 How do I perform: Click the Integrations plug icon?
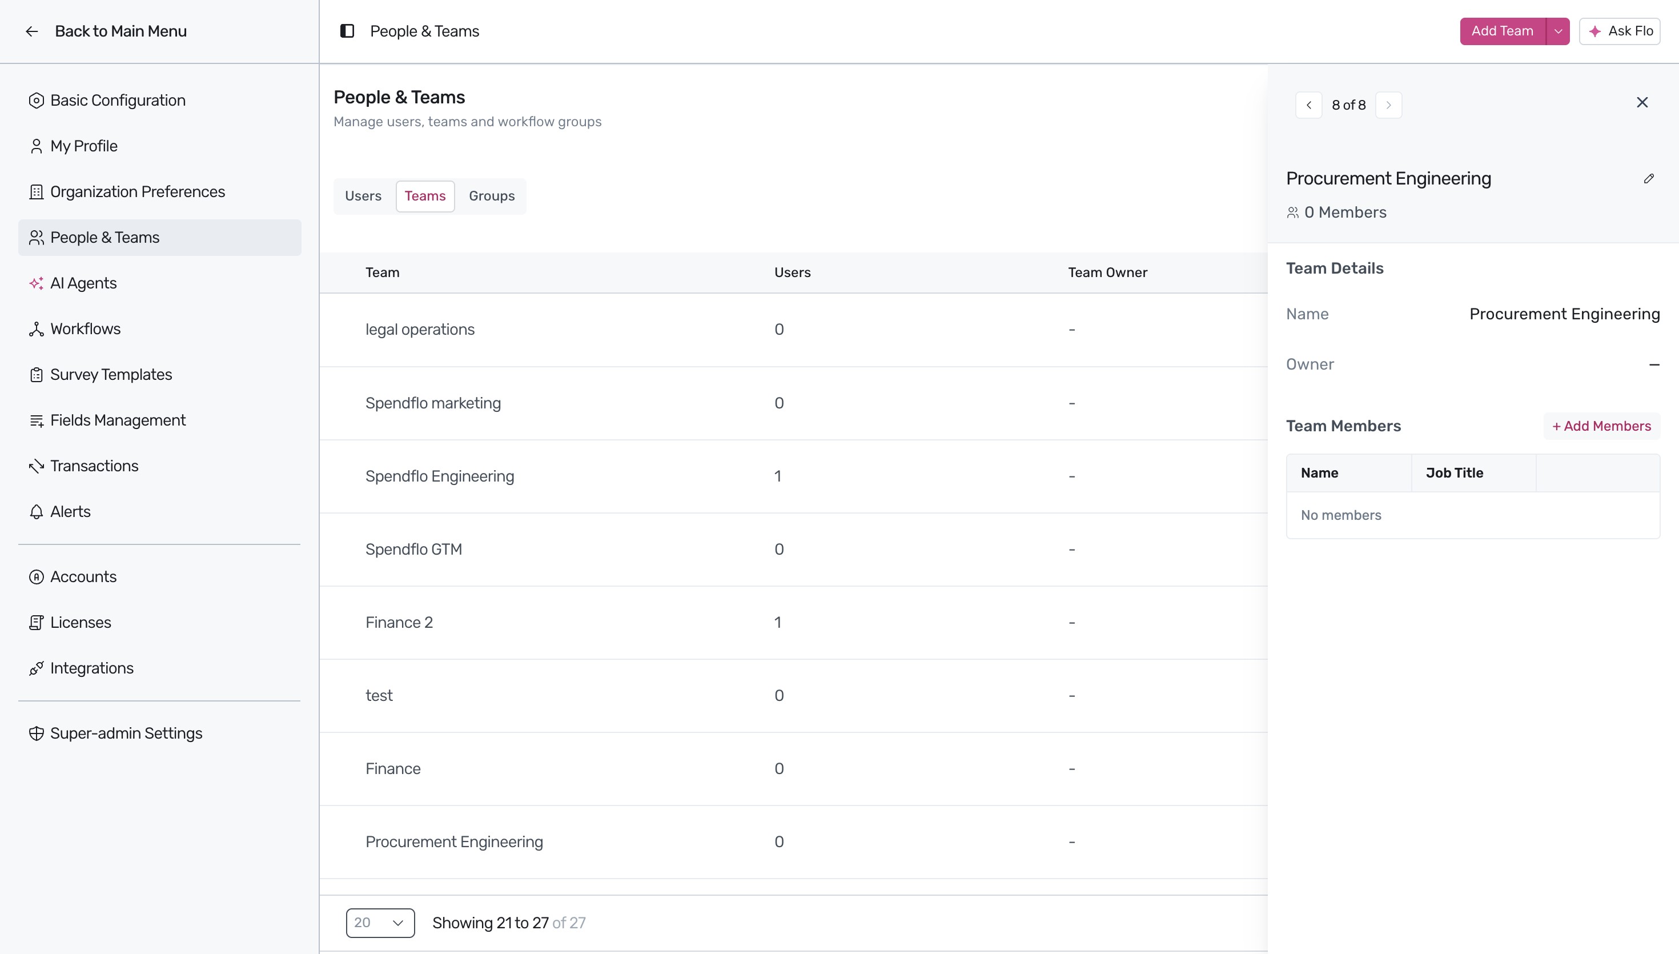pyautogui.click(x=36, y=668)
